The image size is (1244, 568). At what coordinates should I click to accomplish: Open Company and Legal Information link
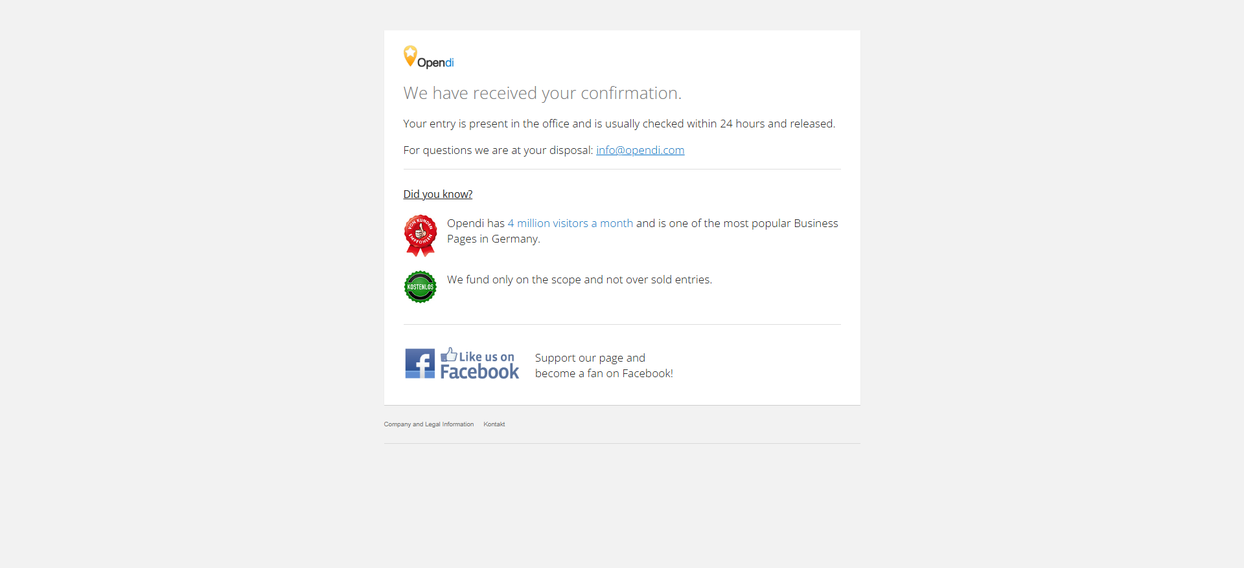click(x=429, y=424)
